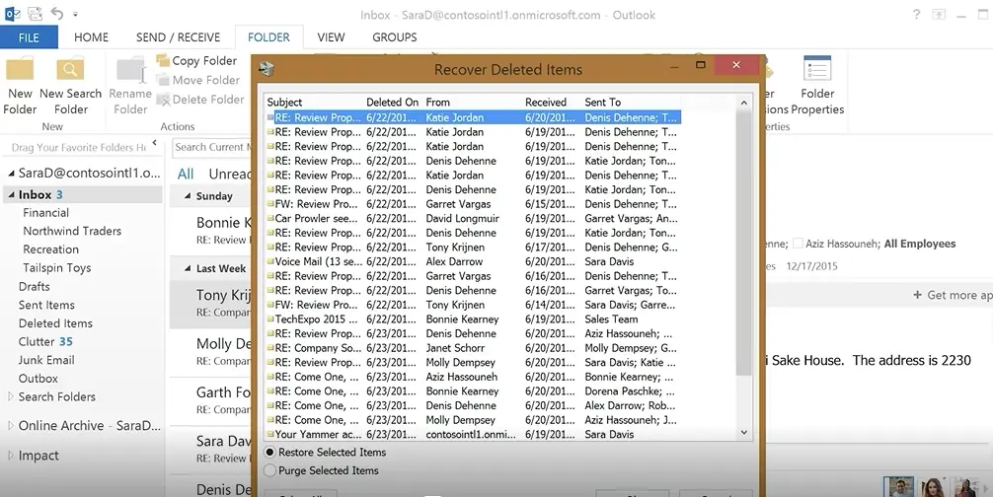Click the Rename Folder icon

point(131,69)
